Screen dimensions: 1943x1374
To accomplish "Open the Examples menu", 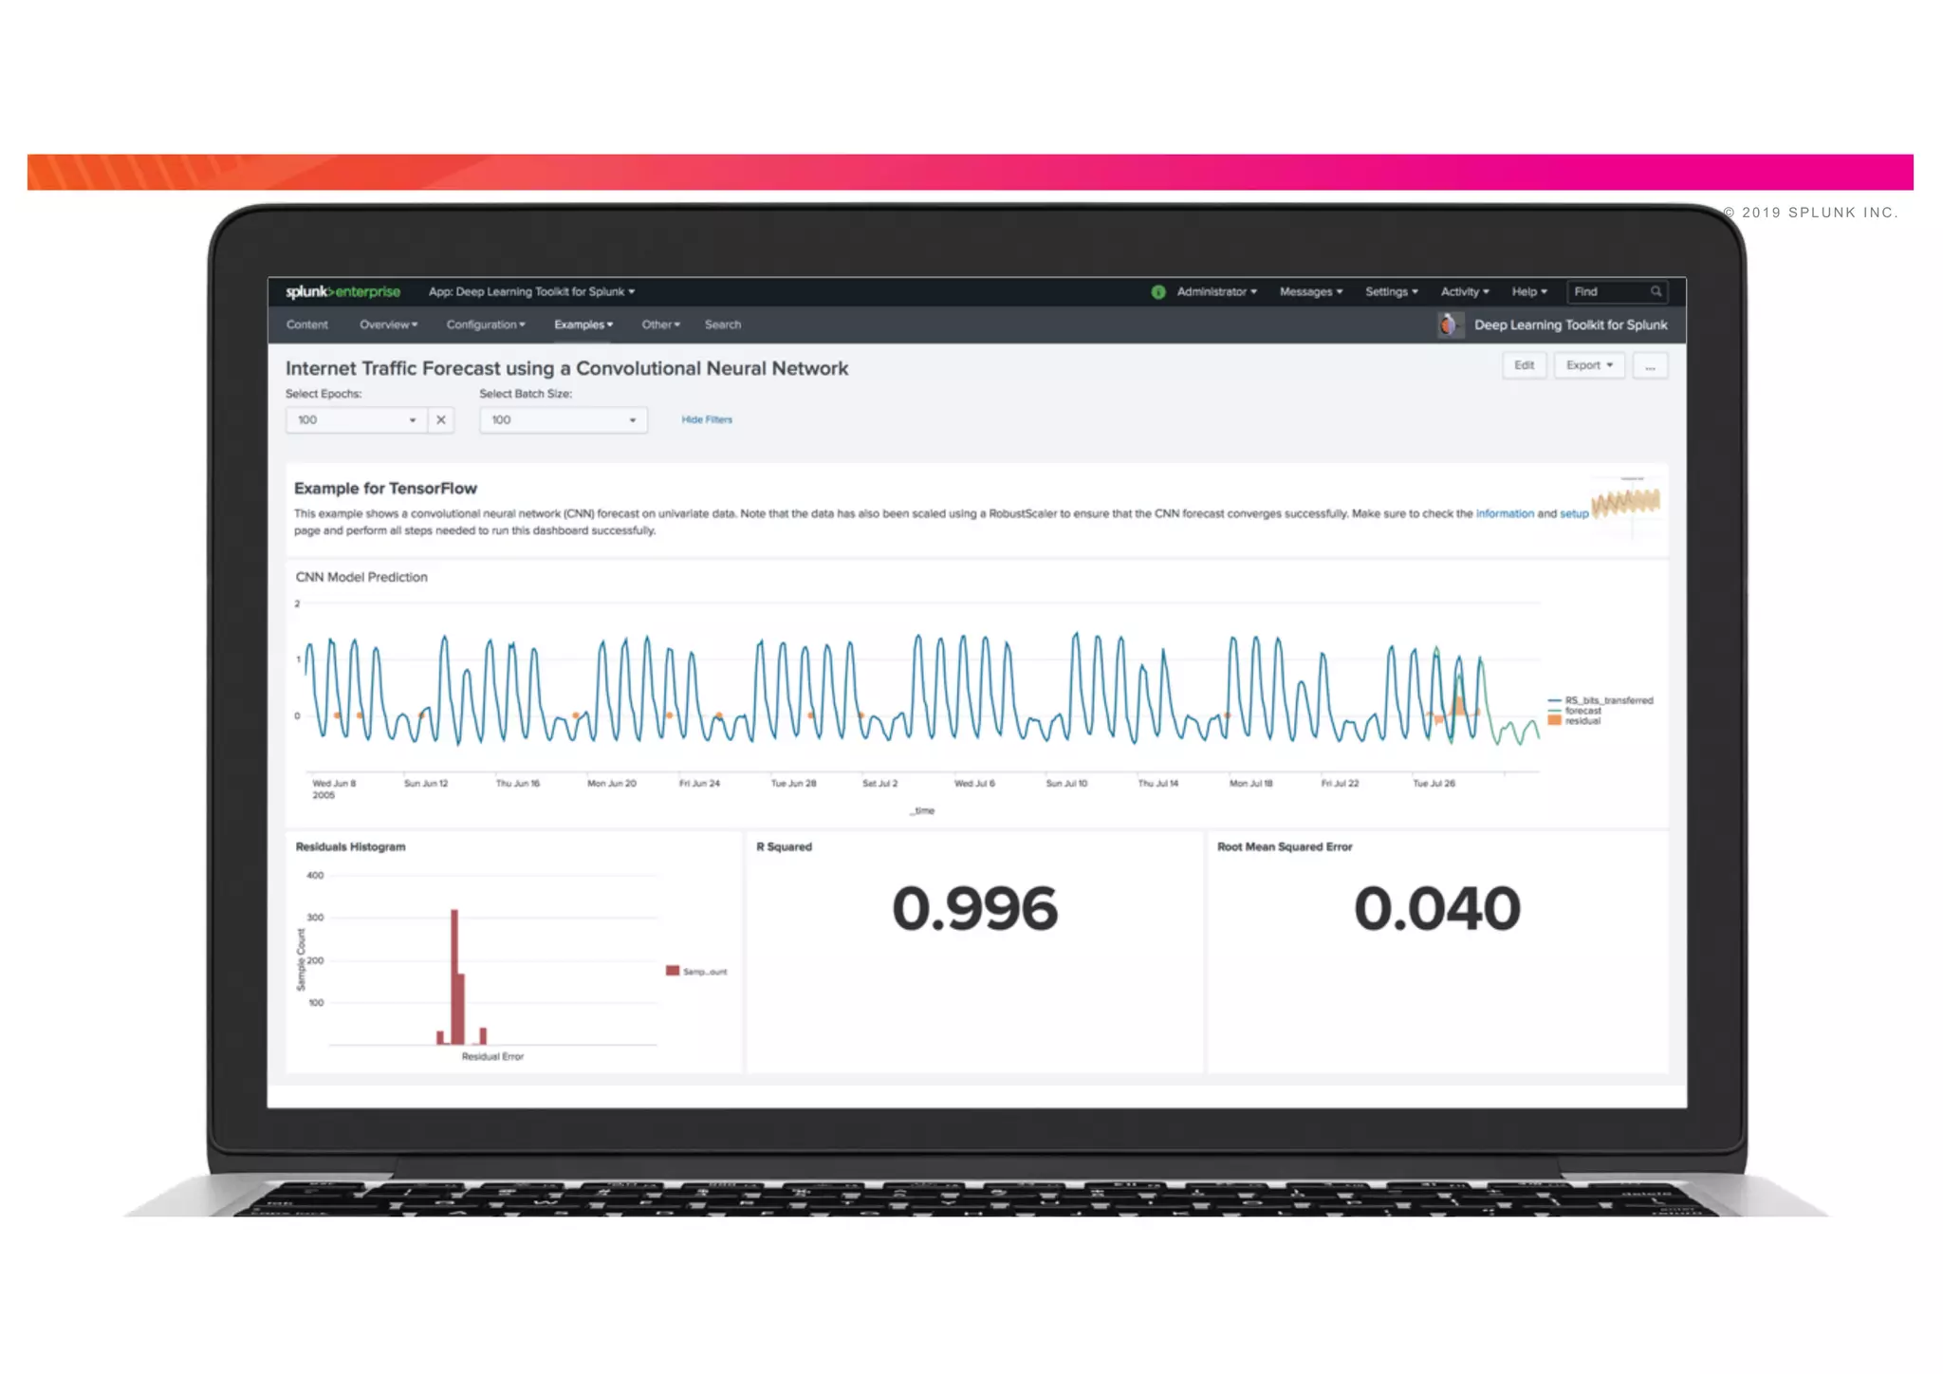I will [583, 325].
